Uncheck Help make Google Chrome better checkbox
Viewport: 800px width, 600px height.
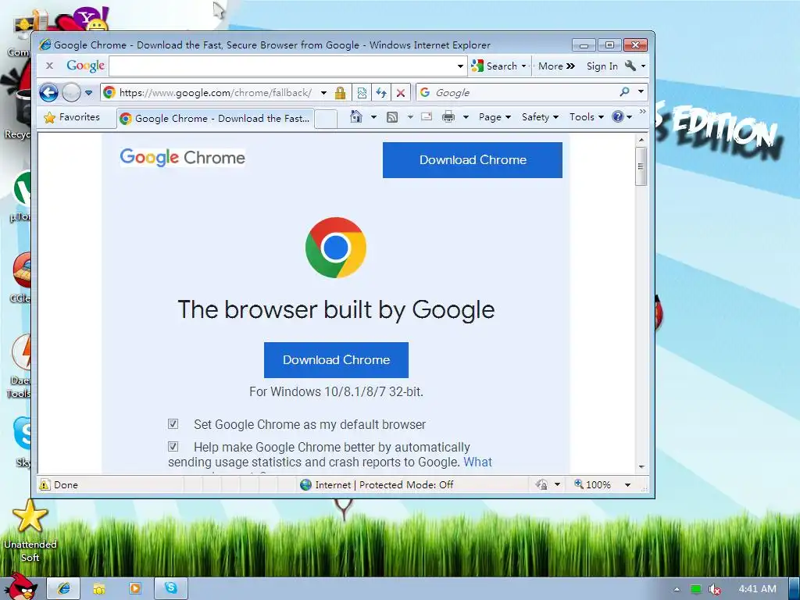[x=173, y=446]
